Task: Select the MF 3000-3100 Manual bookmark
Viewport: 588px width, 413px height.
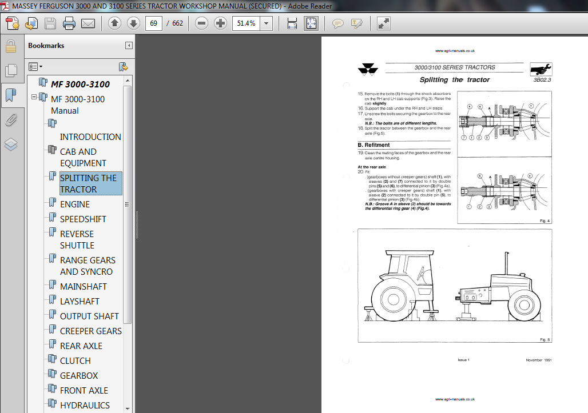Action: click(78, 105)
